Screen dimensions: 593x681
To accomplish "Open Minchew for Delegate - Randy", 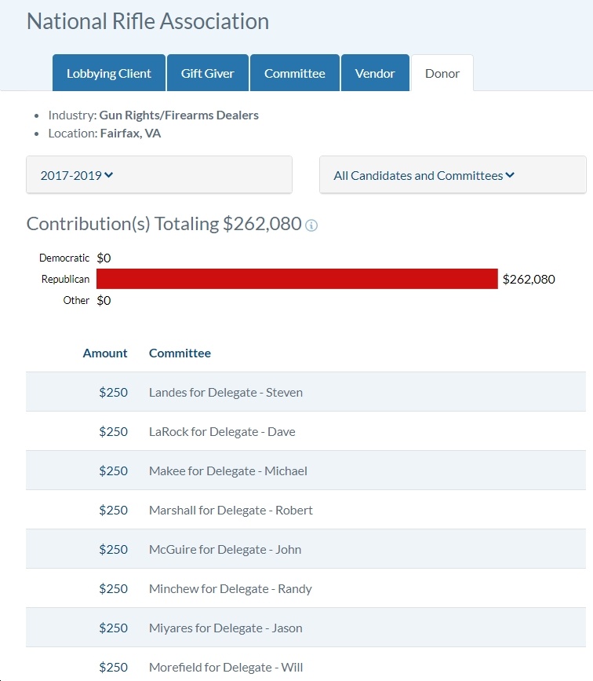I will pyautogui.click(x=231, y=589).
